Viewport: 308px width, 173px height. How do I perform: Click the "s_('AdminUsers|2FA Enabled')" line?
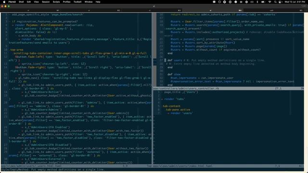46,127
